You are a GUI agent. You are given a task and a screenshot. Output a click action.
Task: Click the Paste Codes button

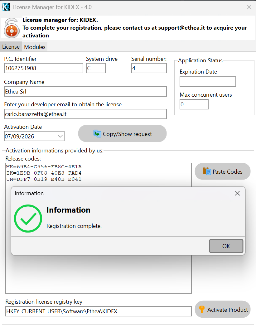click(x=223, y=171)
